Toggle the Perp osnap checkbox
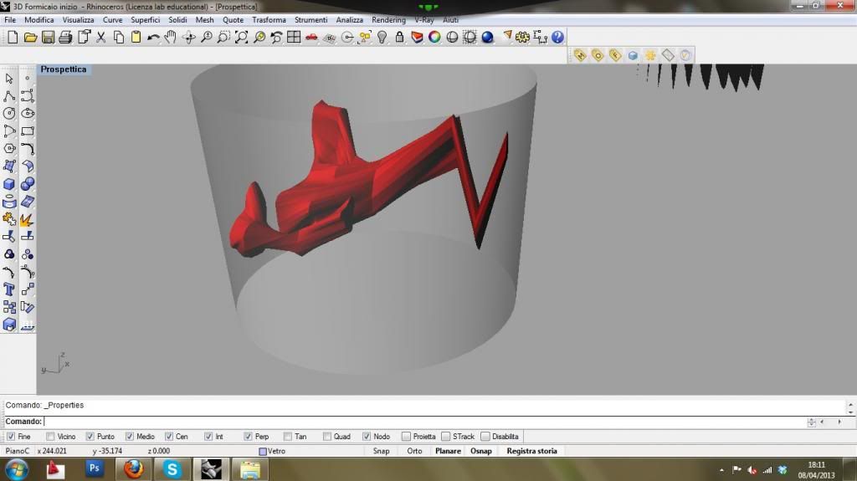 tap(248, 437)
